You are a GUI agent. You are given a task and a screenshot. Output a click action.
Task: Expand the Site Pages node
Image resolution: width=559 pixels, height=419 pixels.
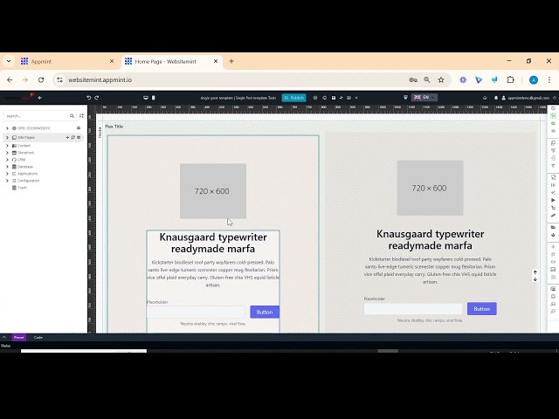tap(7, 137)
